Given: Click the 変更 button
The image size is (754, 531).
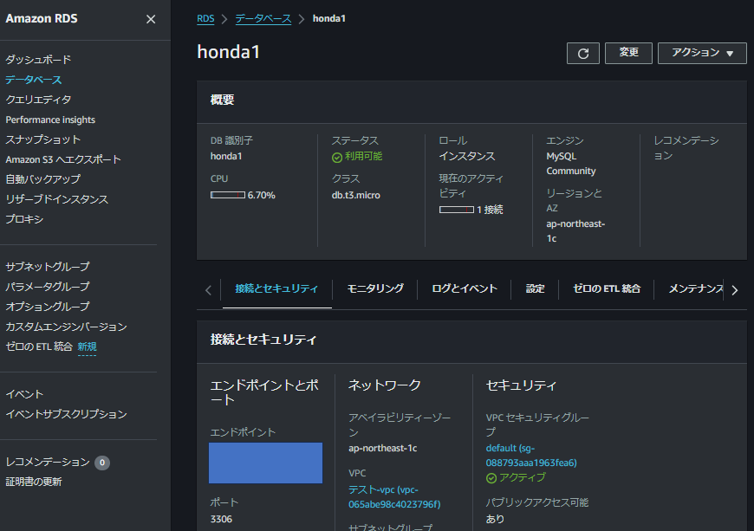Looking at the screenshot, I should pos(628,53).
